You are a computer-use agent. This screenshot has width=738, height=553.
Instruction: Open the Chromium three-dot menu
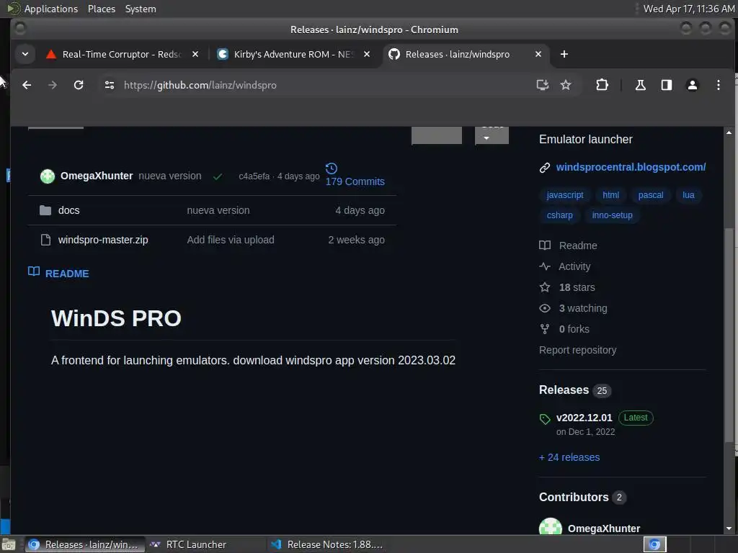(719, 85)
